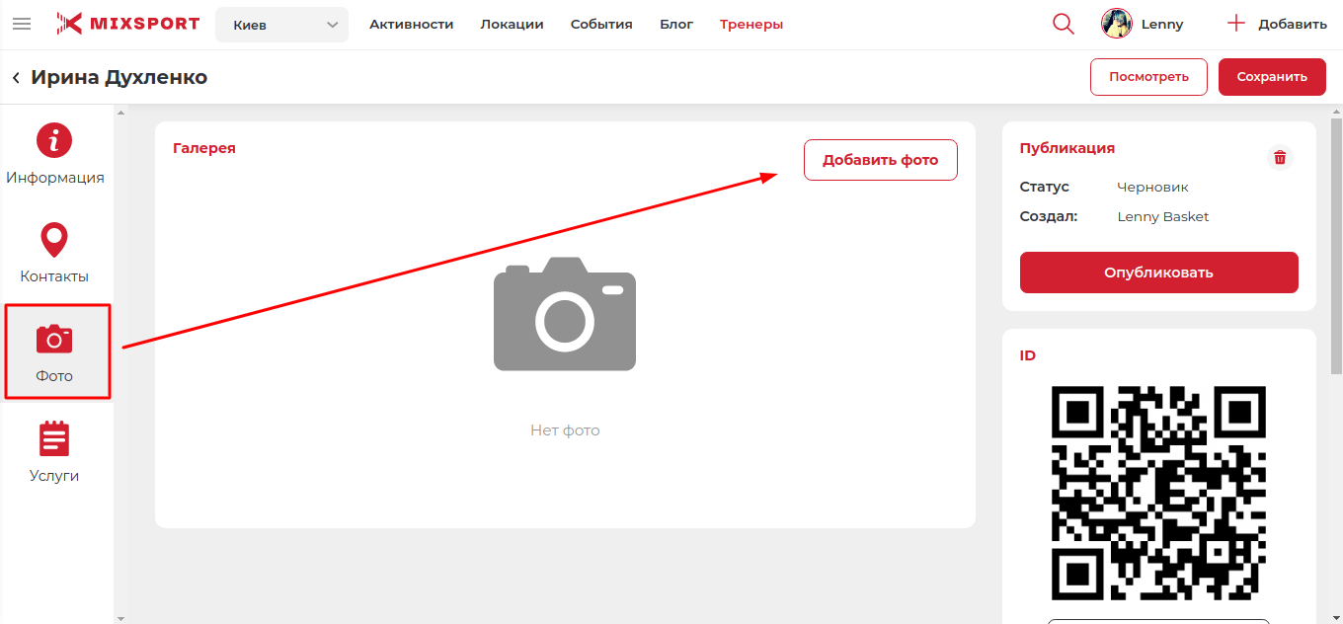Click the QR code image

[1158, 493]
